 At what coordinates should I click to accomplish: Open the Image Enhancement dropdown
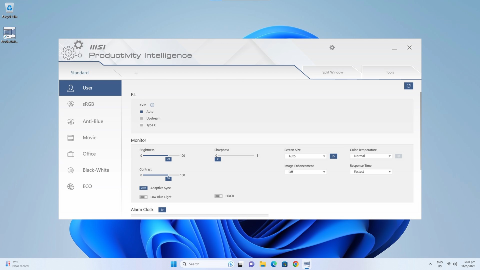tap(305, 172)
